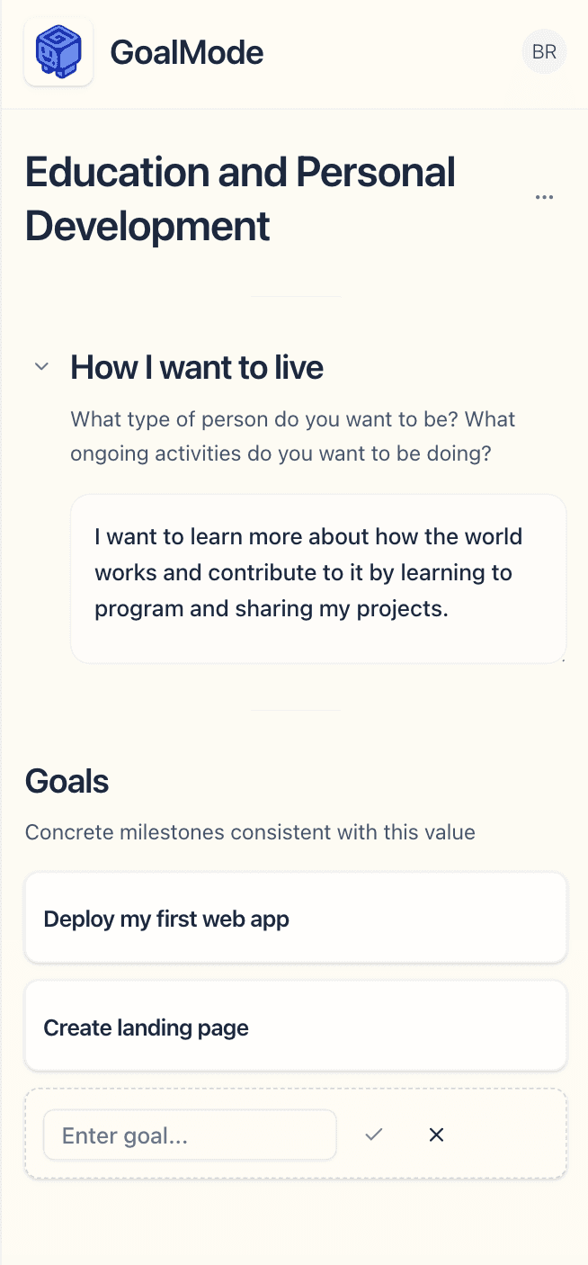Click the collapse chevron beside How I want to live
The width and height of the screenshot is (588, 1265).
point(40,366)
